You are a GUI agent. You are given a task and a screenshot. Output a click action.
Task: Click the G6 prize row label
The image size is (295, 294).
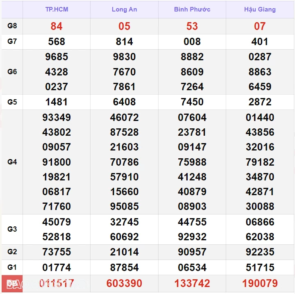tap(12, 72)
